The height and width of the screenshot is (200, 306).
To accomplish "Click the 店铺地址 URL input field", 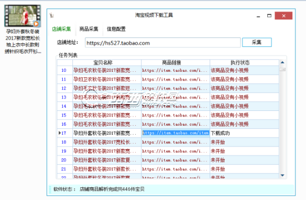I will tap(163, 43).
